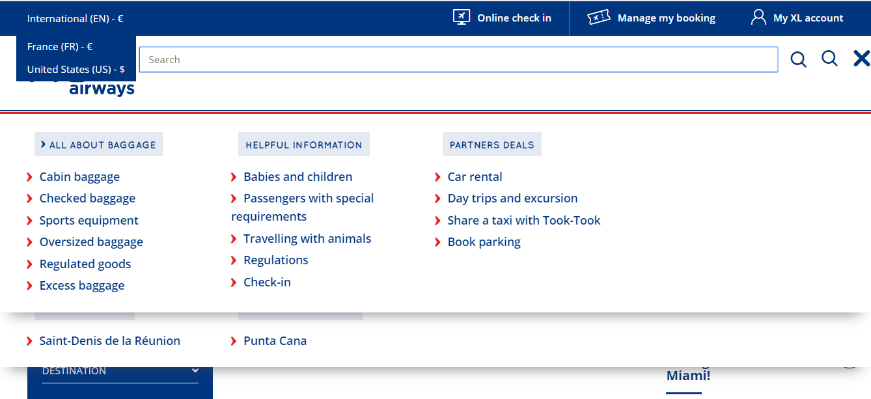Click the My XL account person icon
This screenshot has width=871, height=399.
click(758, 18)
